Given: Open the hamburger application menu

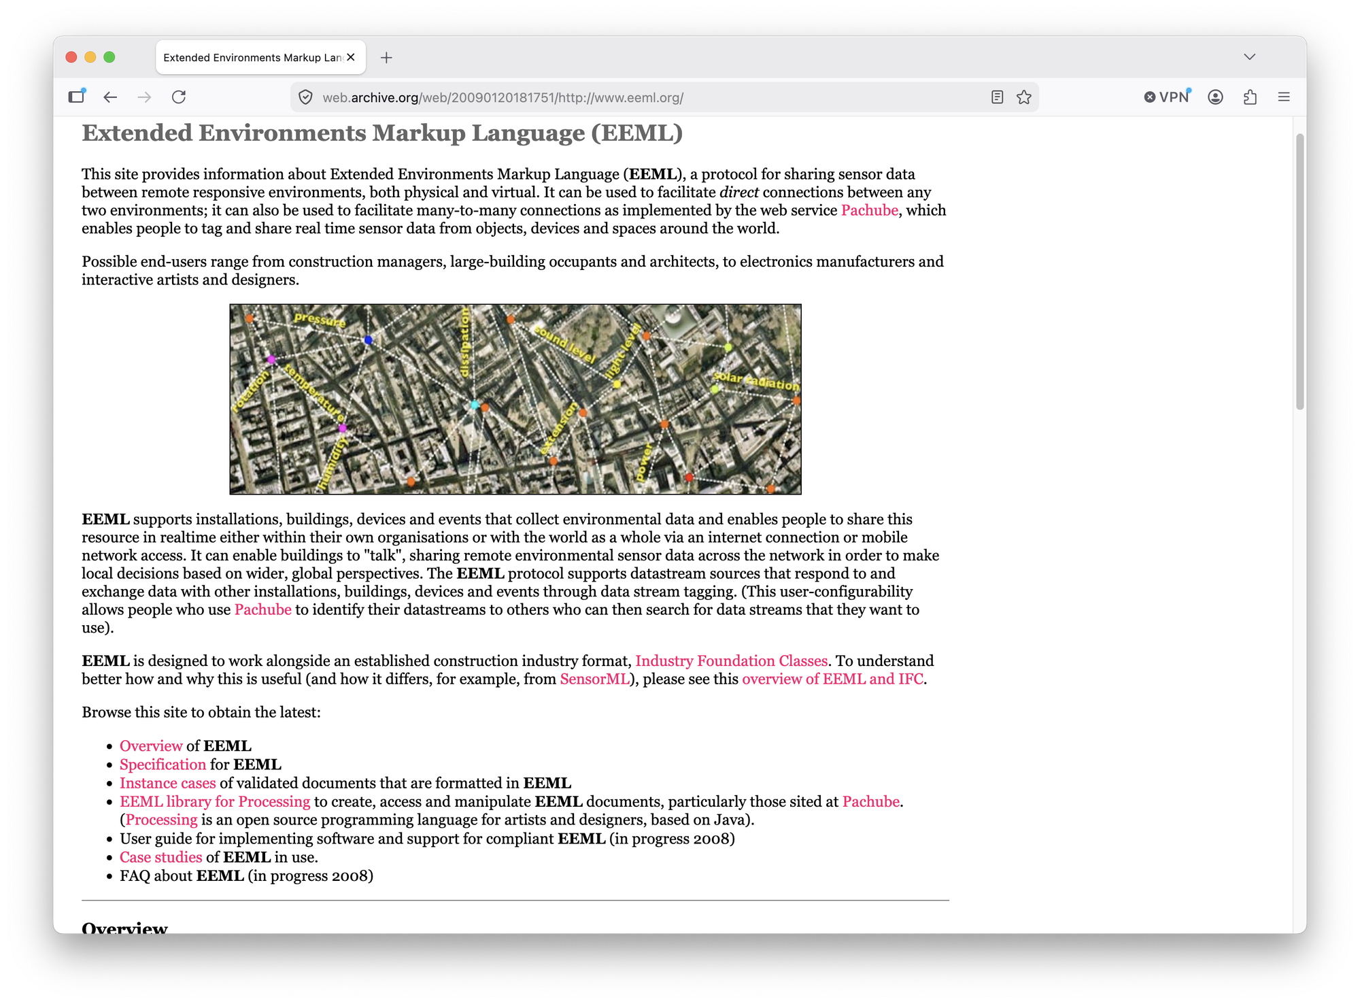Looking at the screenshot, I should pos(1284,97).
